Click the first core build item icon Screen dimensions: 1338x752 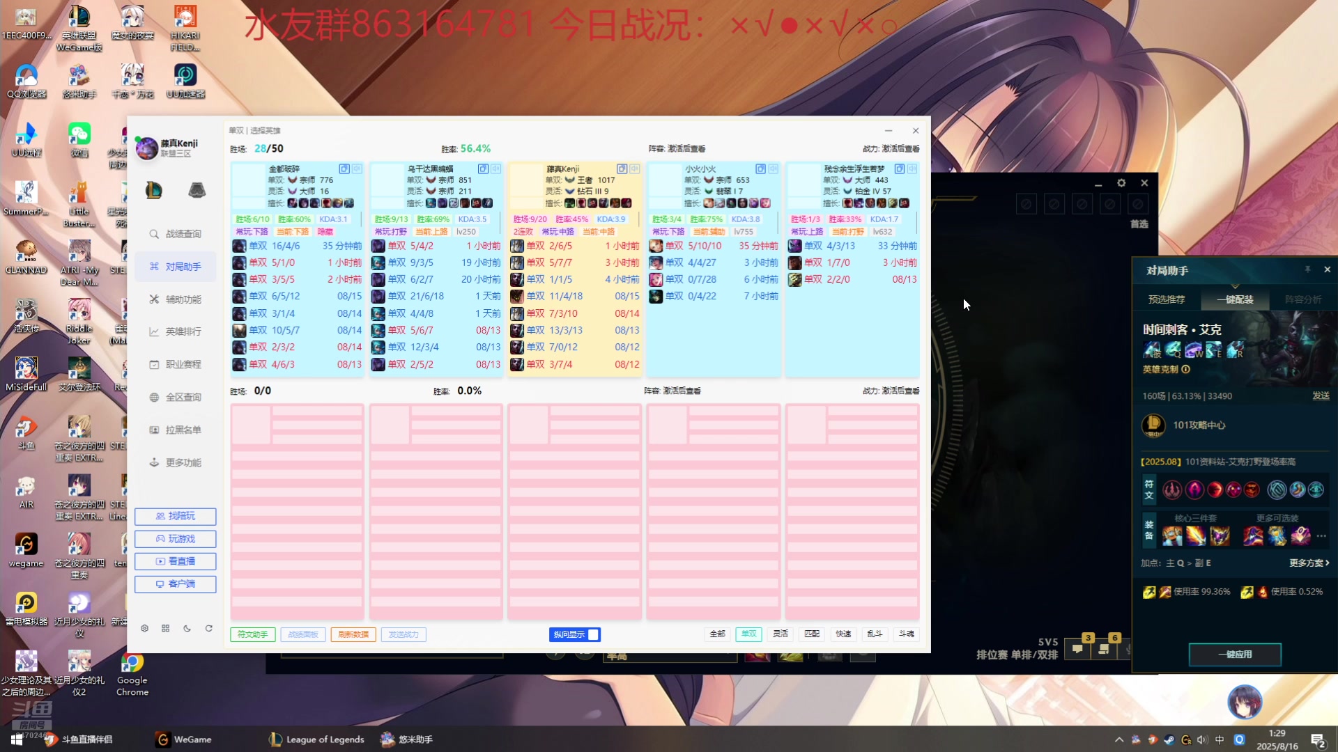click(1172, 535)
